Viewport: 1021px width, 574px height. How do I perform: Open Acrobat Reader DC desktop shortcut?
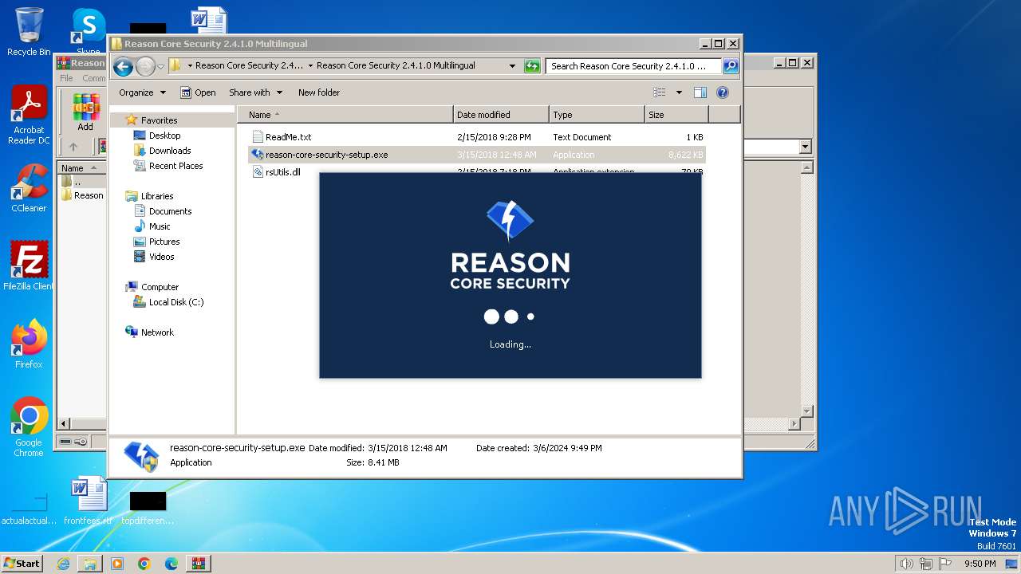click(x=29, y=116)
